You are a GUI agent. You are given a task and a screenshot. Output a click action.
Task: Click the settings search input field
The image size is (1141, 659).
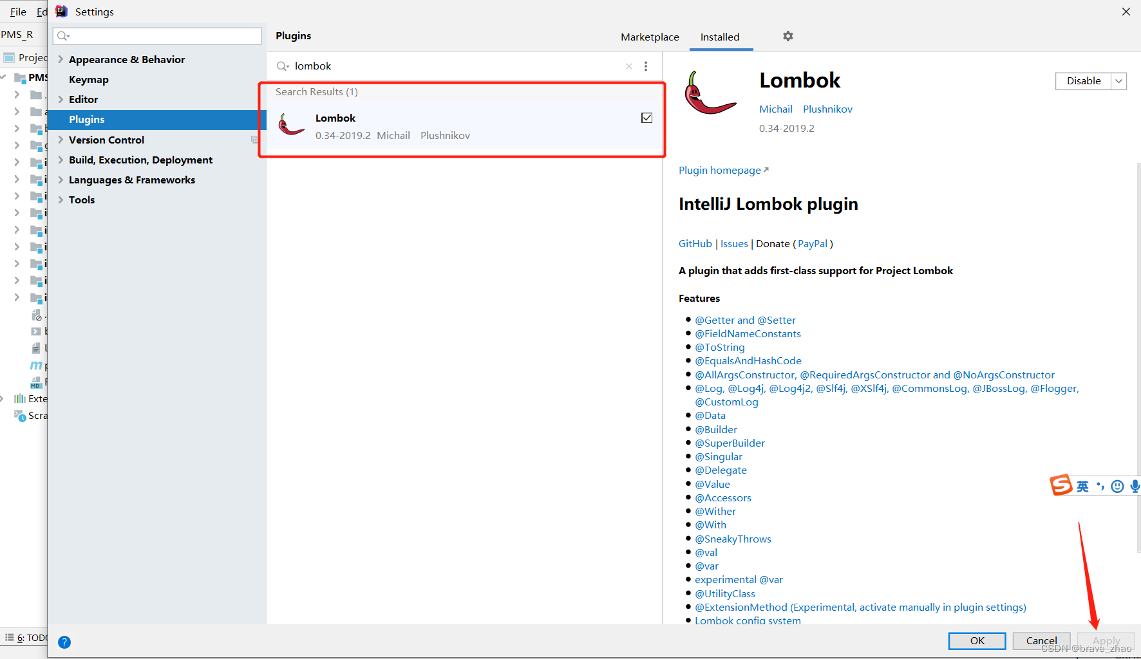pyautogui.click(x=157, y=36)
